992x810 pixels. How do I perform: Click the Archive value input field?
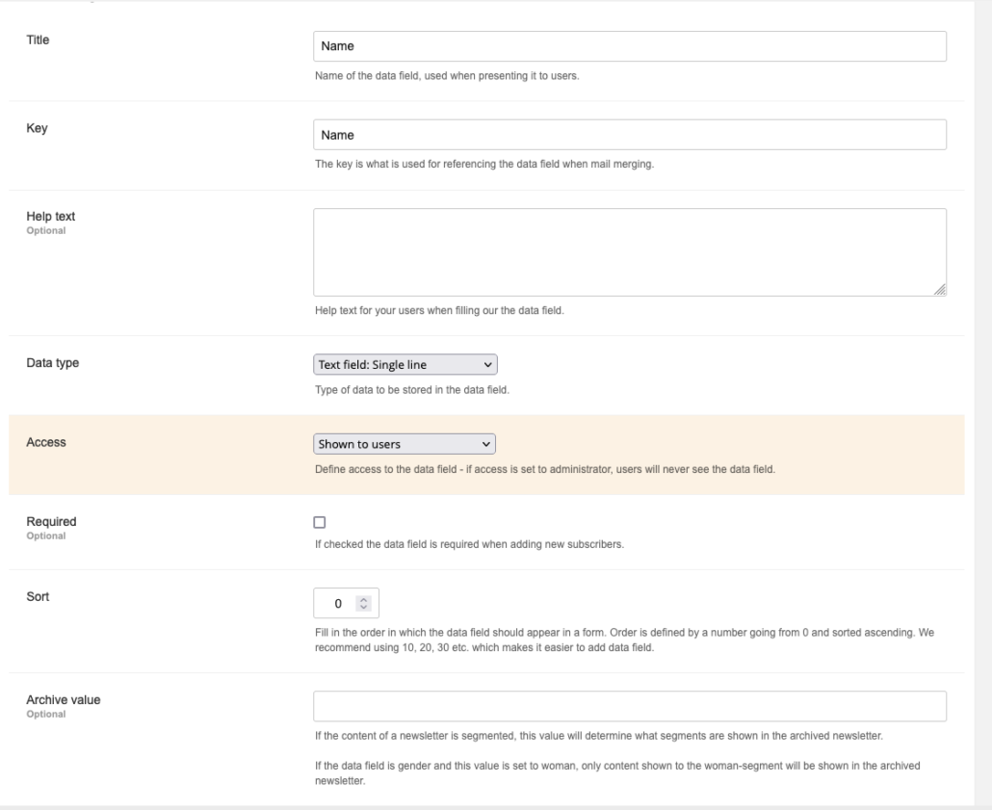[630, 706]
